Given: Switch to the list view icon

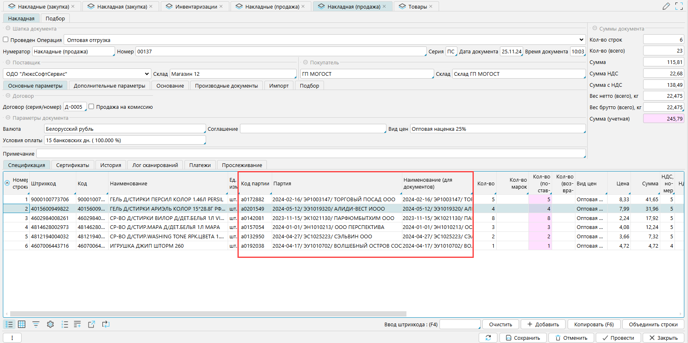Looking at the screenshot, I should [x=9, y=324].
